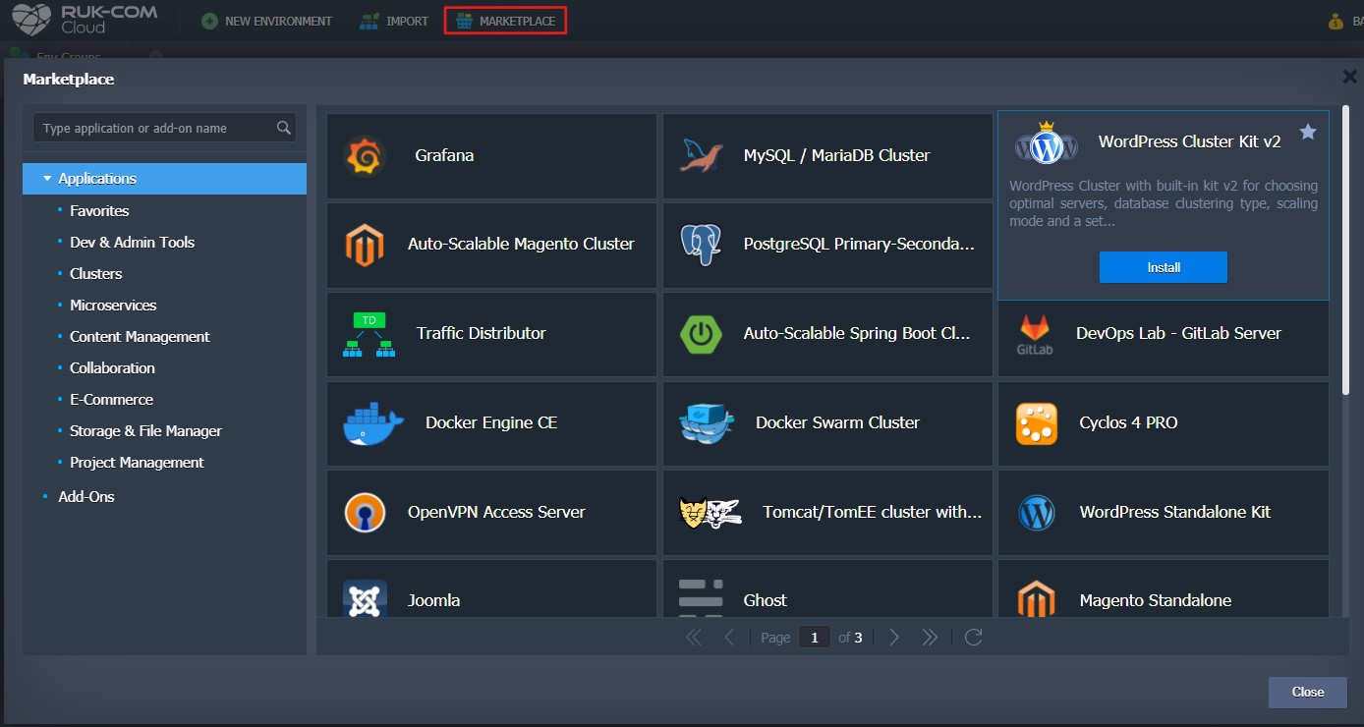Select the Favorites category
This screenshot has height=727, width=1364.
pos(99,211)
